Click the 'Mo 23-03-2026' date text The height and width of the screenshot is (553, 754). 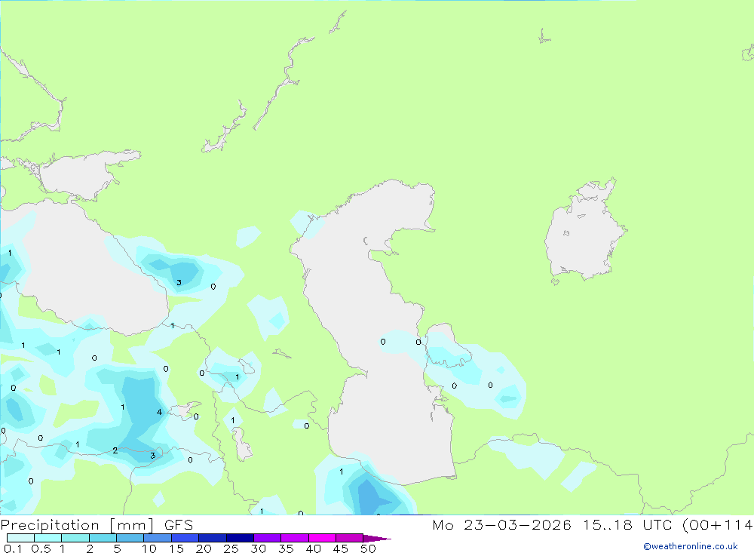501,524
